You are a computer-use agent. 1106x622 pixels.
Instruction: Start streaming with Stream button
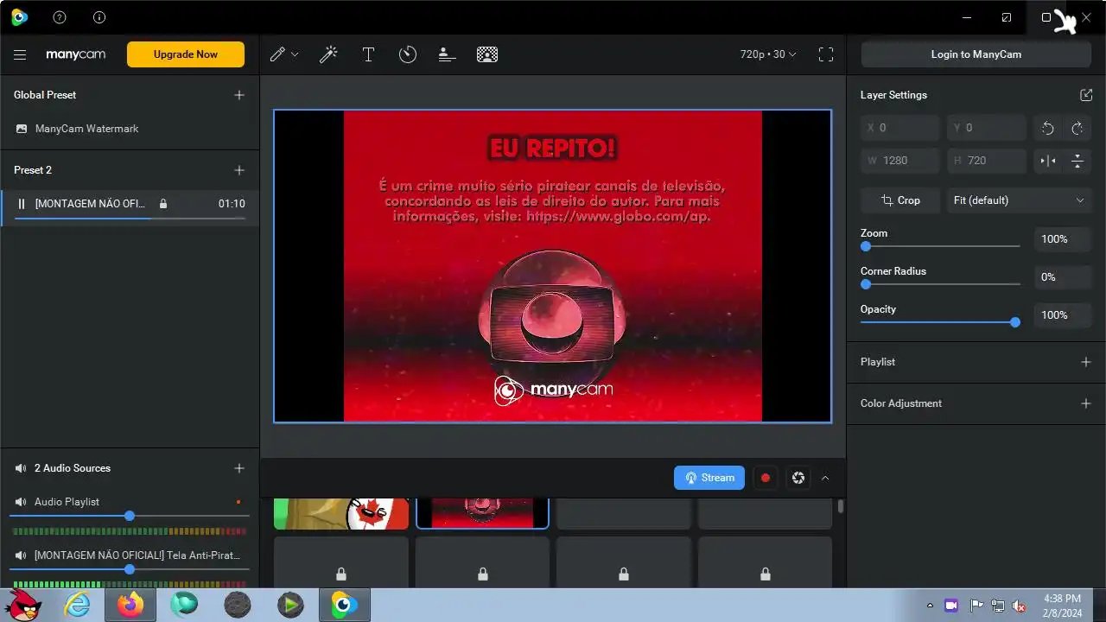click(709, 478)
